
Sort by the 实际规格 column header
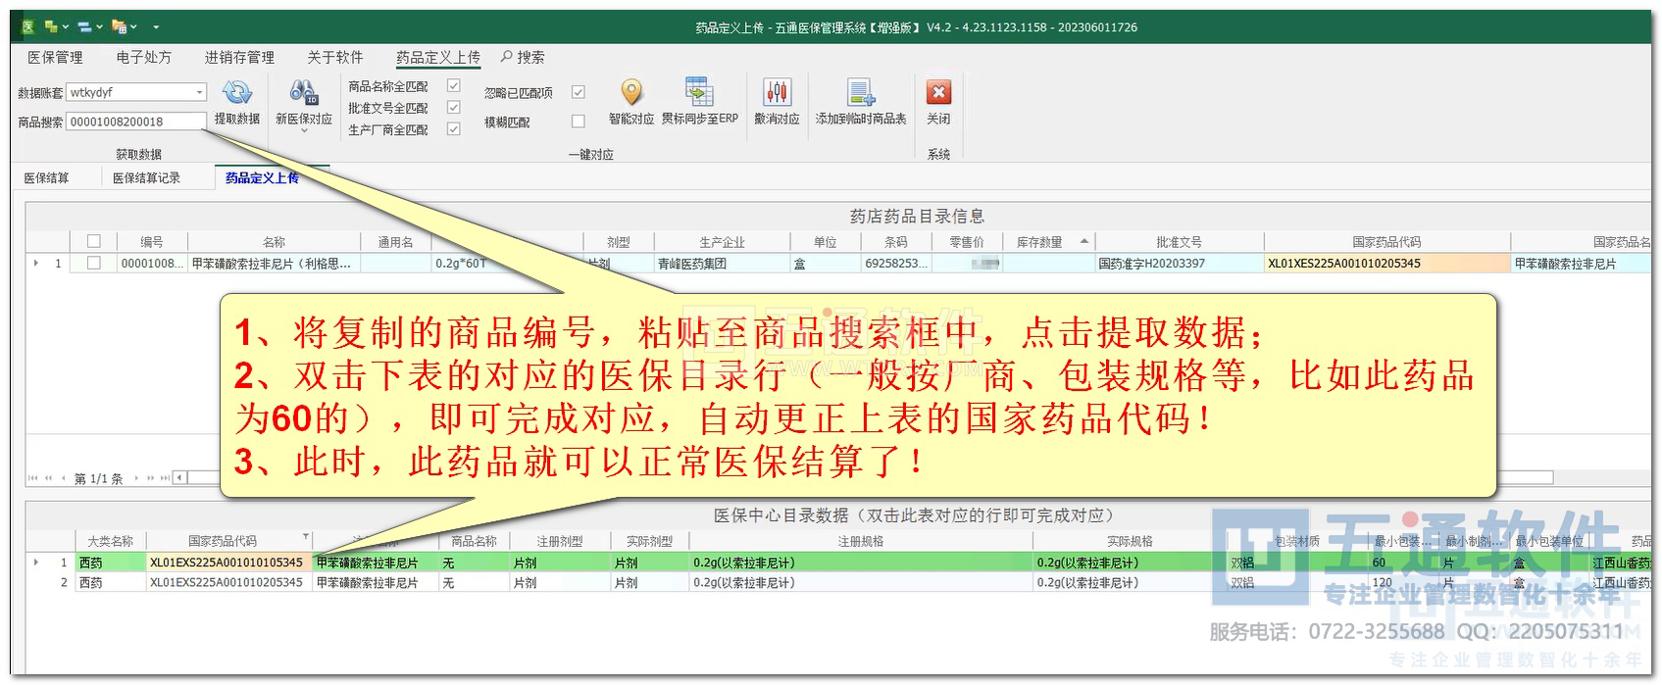1130,541
